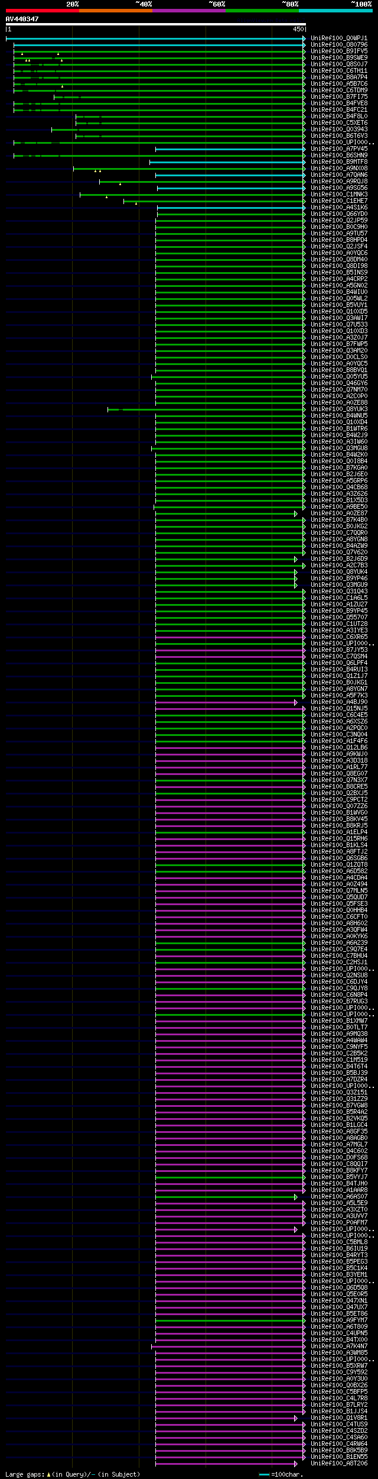The width and height of the screenshot is (378, 1479).
Task: Click the cyan alignment bar for UniRef100_A7PV45
Action: [230, 149]
